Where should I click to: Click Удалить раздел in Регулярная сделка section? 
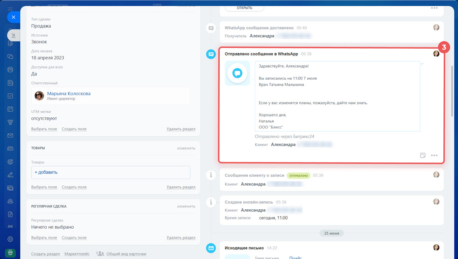[181, 238]
